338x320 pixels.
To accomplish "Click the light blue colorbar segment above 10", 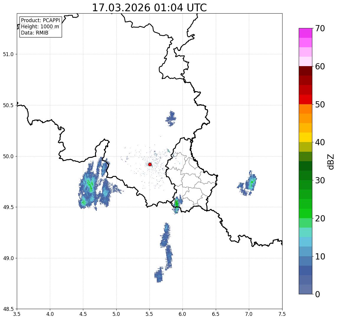I will coord(306,251).
